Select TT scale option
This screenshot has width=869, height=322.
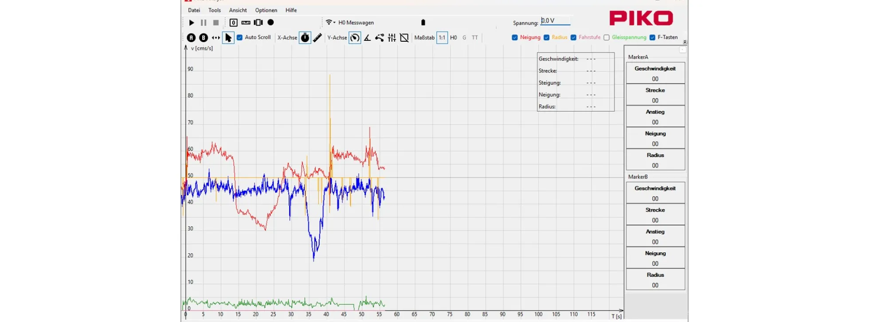click(475, 38)
